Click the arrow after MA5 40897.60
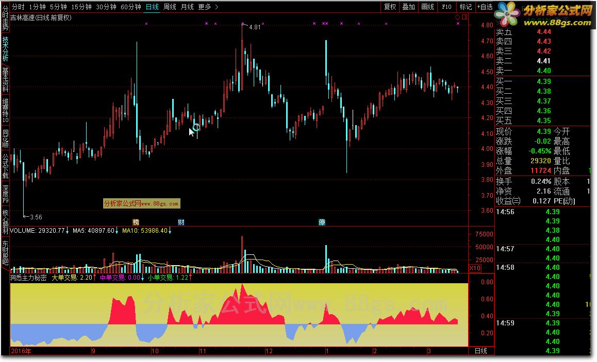597x362 pixels. (x=117, y=230)
